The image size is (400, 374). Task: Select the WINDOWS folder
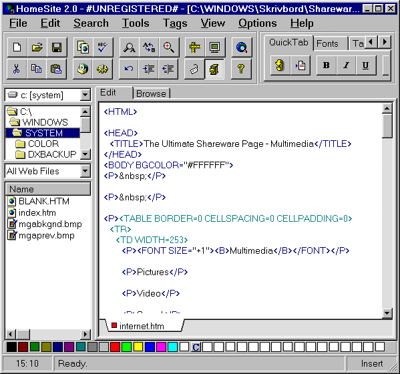(39, 122)
